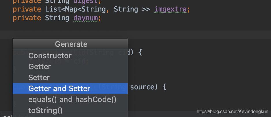The height and width of the screenshot is (117, 271).
Task: Click the empty highlighted caret line
Action: pyautogui.click(x=135, y=35)
